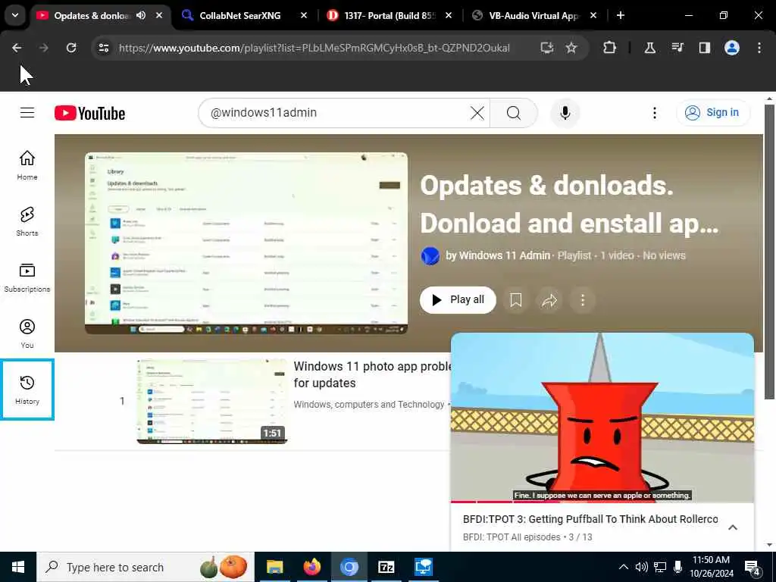
Task: Share the playlist
Action: pyautogui.click(x=549, y=300)
